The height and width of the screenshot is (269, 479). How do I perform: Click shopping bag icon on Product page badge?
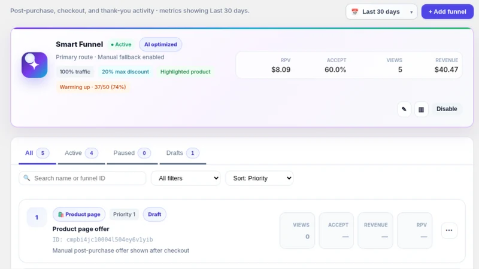(61, 215)
